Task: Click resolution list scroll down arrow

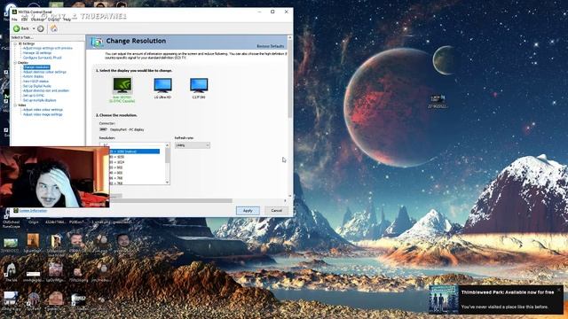Action: coord(168,183)
